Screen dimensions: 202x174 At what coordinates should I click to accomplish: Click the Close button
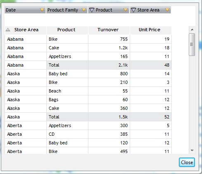(187, 162)
